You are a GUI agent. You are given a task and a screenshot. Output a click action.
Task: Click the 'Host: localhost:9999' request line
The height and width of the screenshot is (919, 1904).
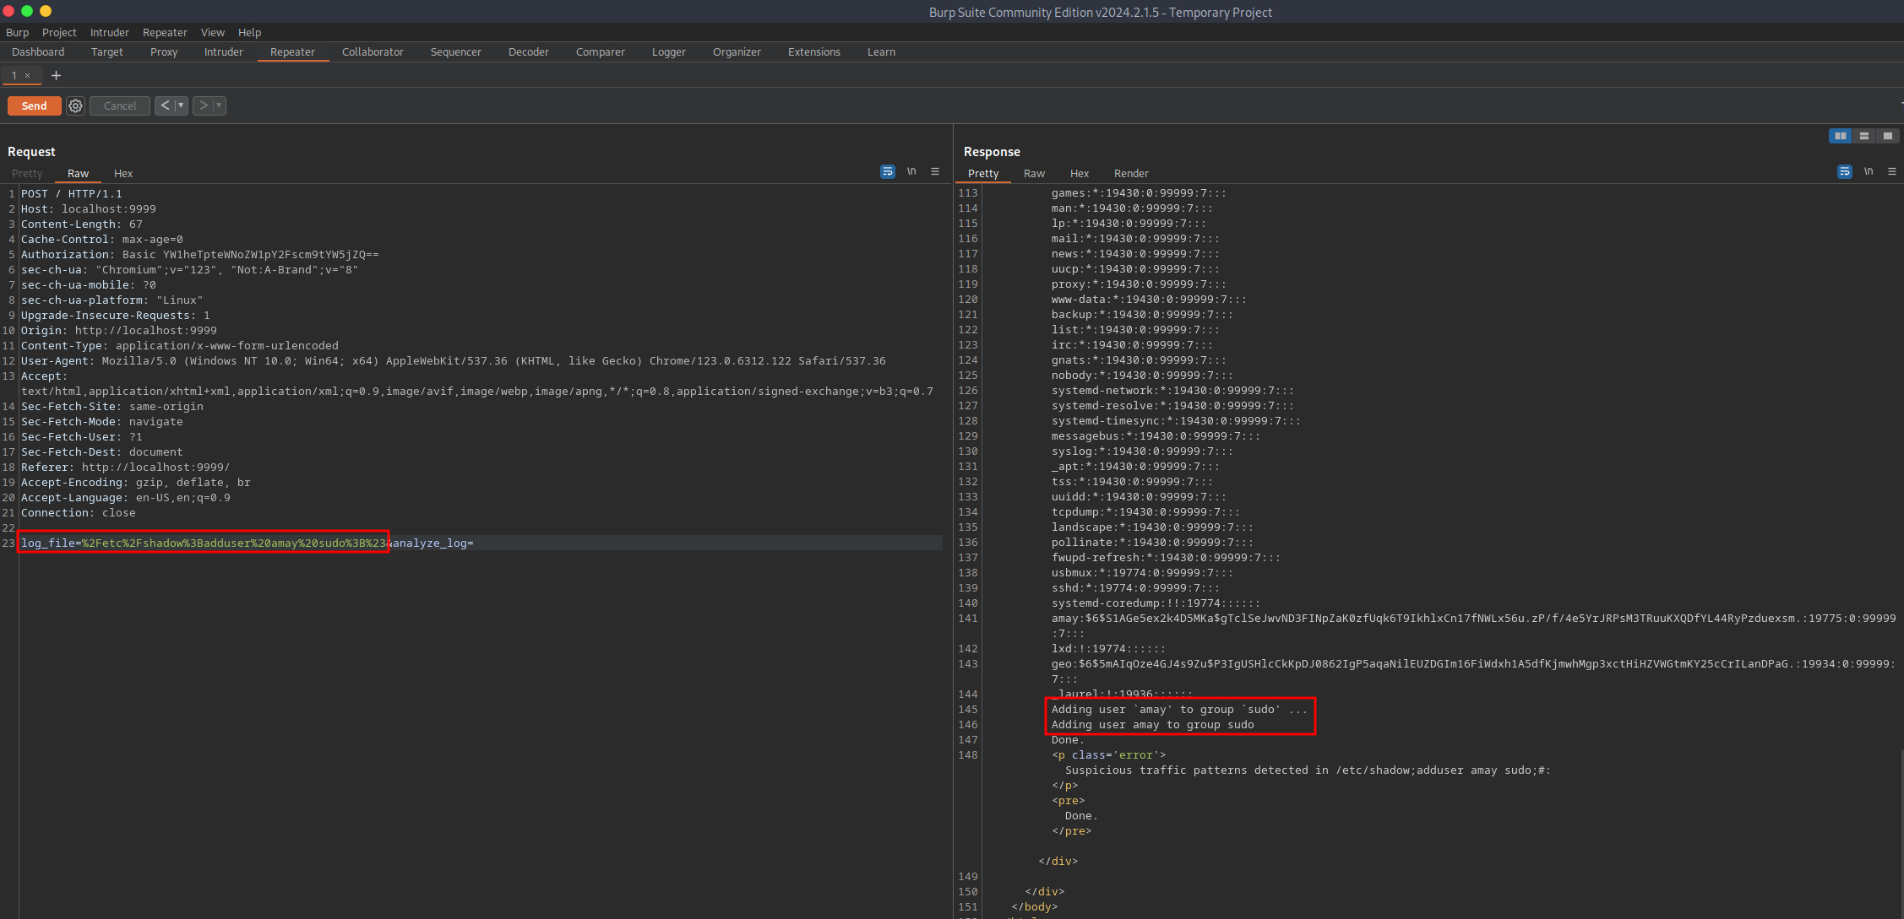pos(89,208)
